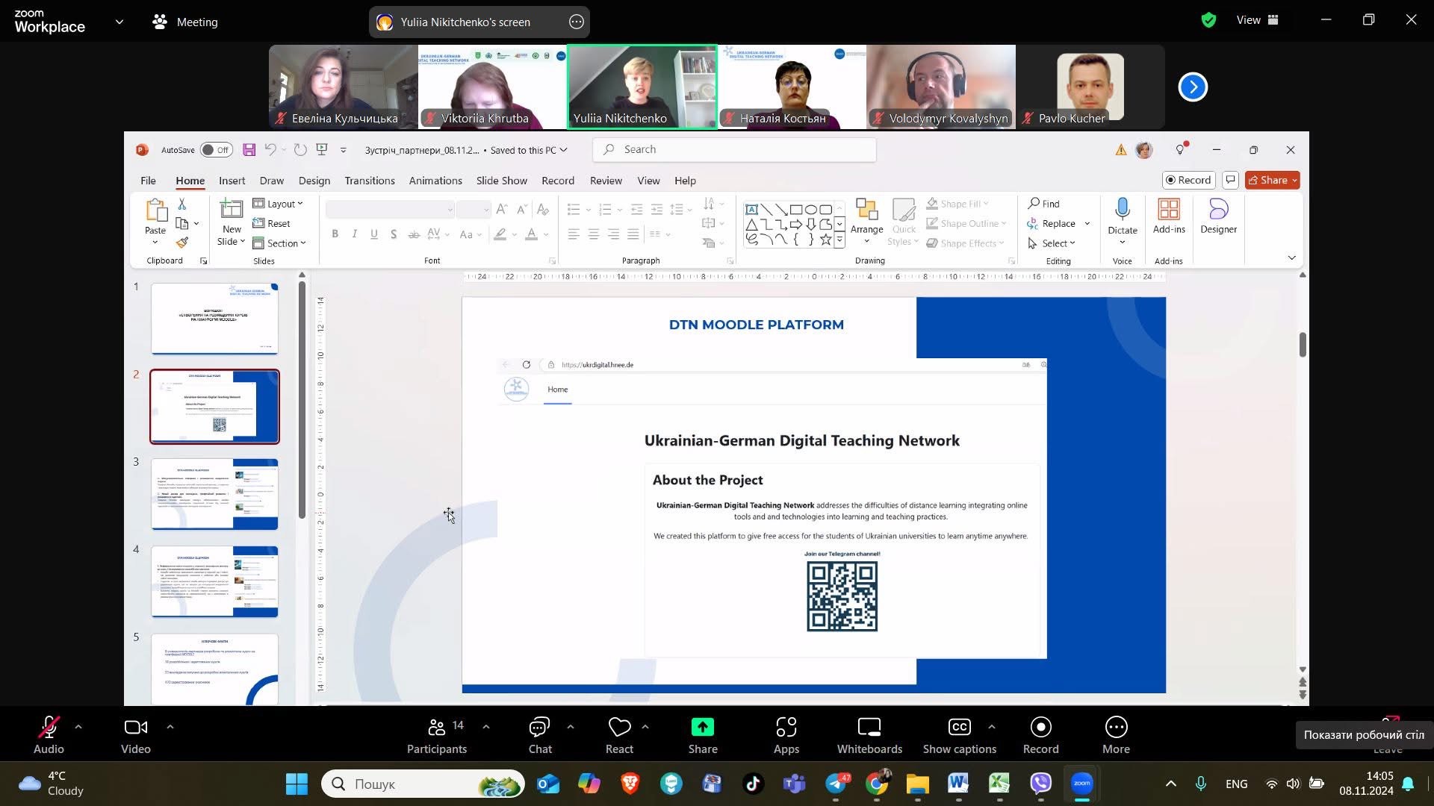Open Google Chrome from the taskbar
Image resolution: width=1434 pixels, height=806 pixels.
point(877,784)
